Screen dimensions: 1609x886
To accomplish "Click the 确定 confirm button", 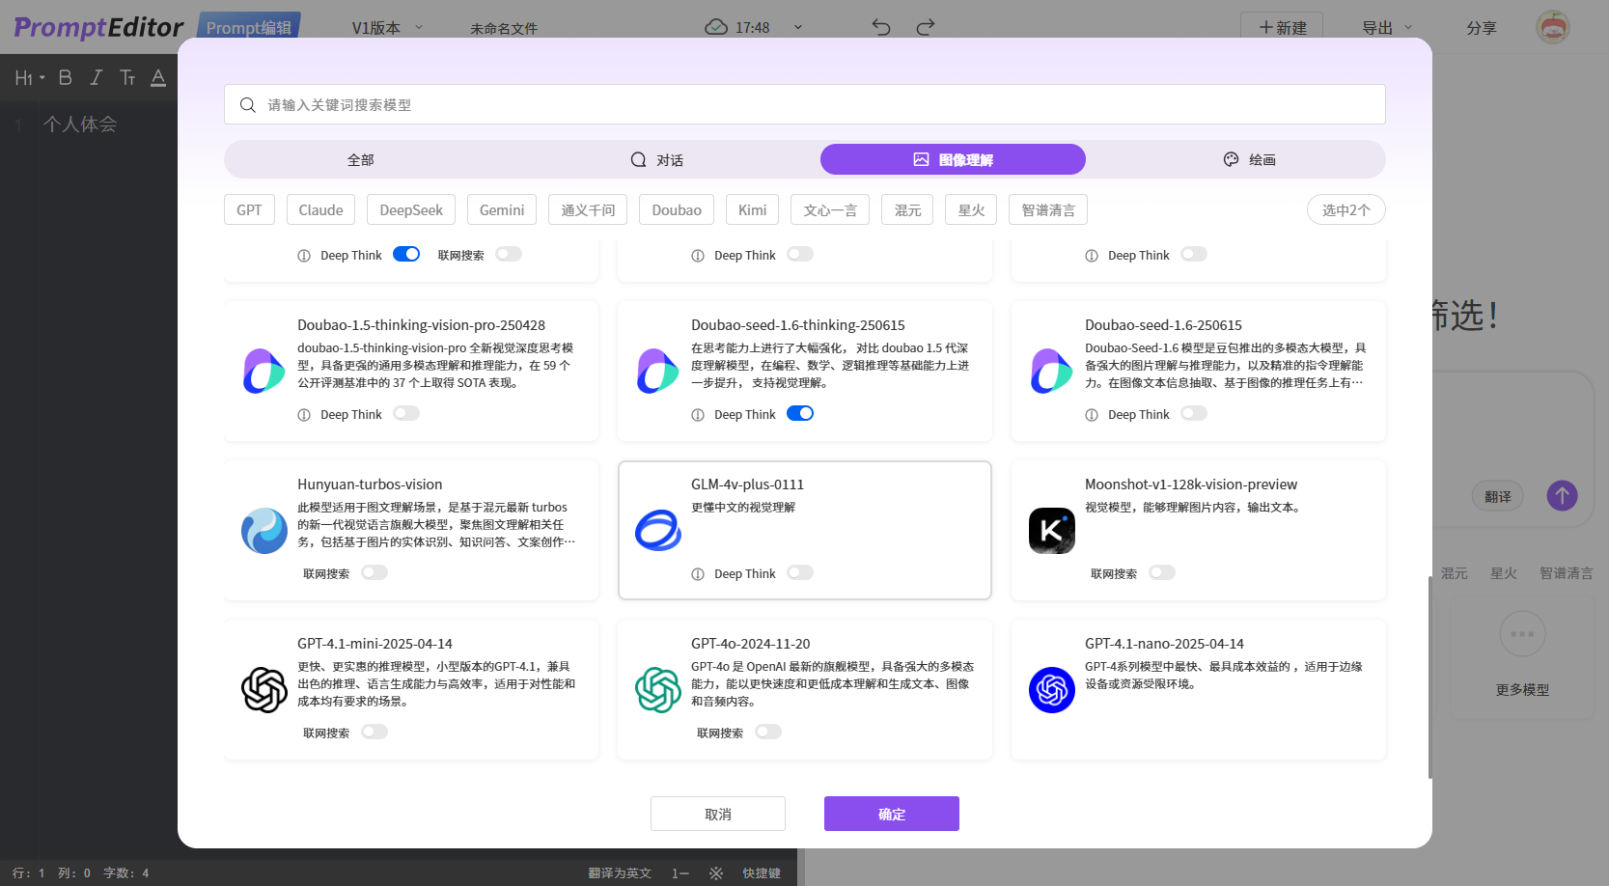I will 891,814.
